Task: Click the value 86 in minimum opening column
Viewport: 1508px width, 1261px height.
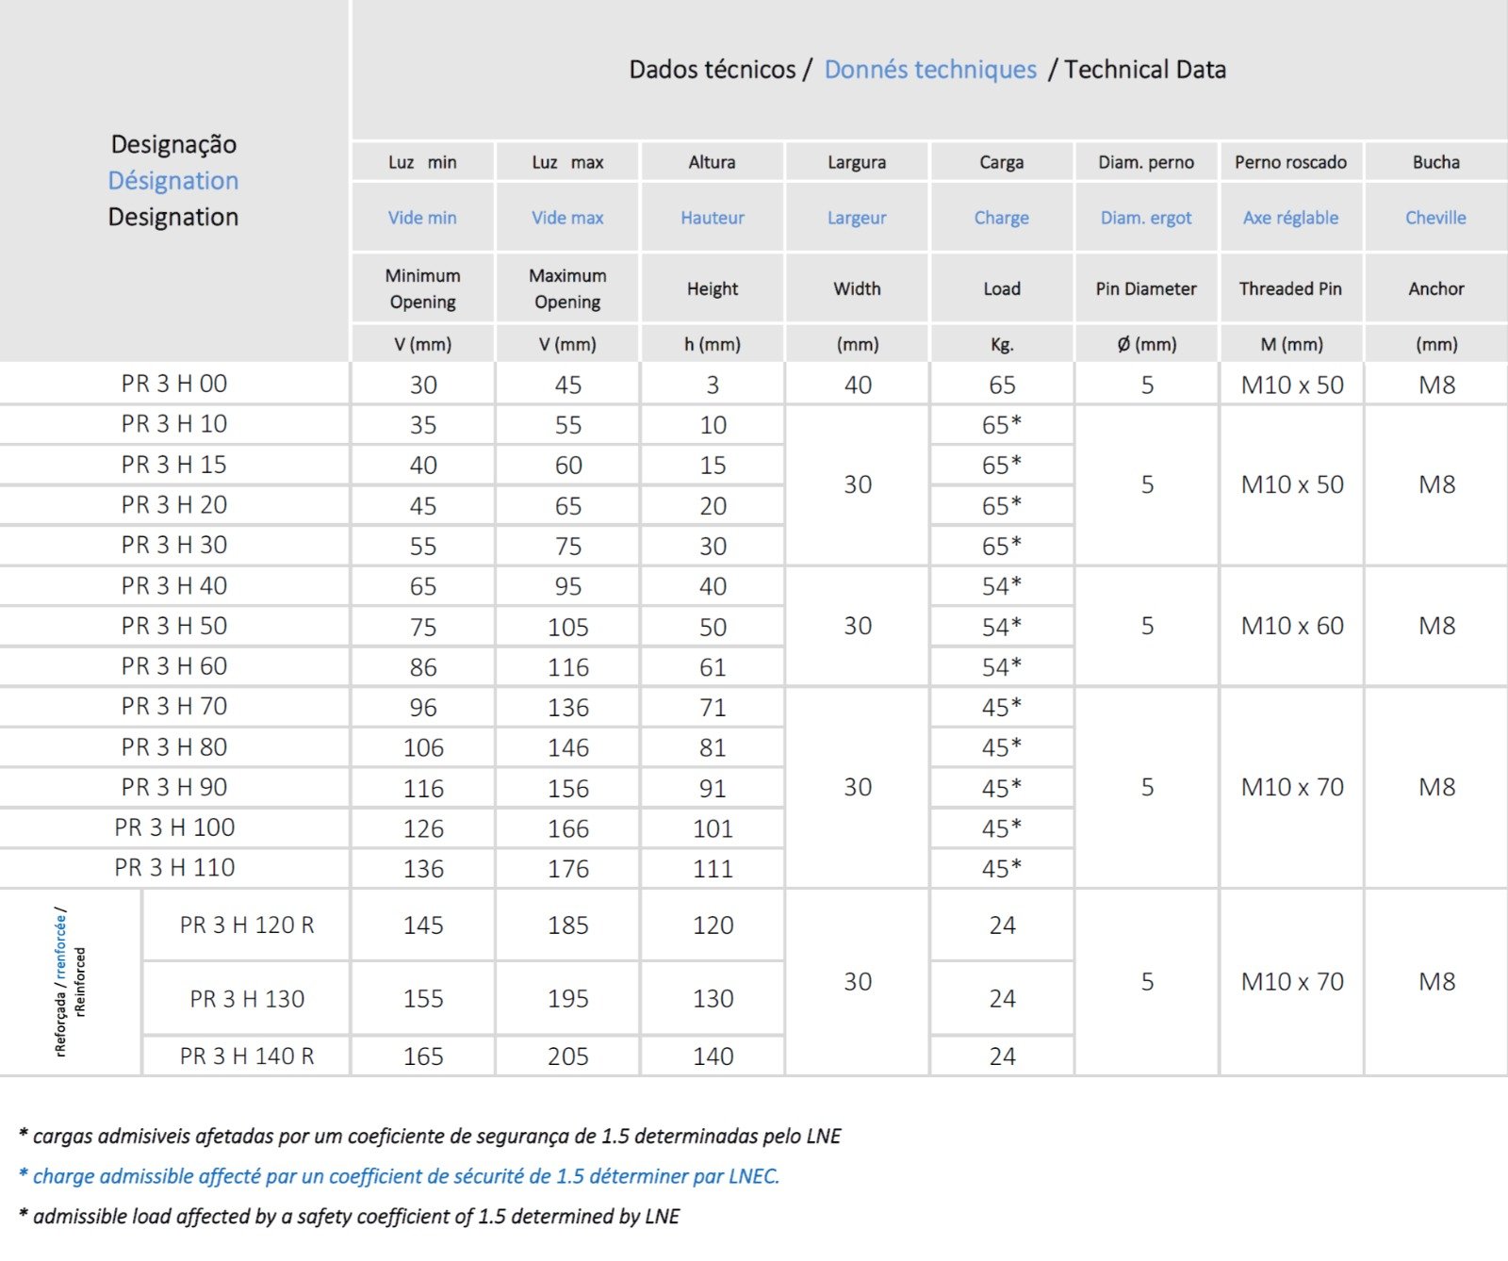Action: (423, 667)
